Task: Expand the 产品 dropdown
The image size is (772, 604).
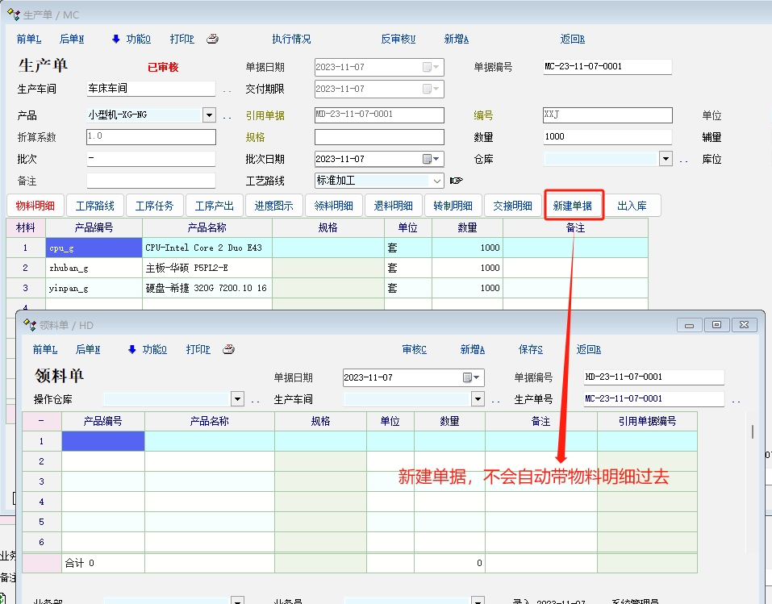Action: [x=209, y=115]
